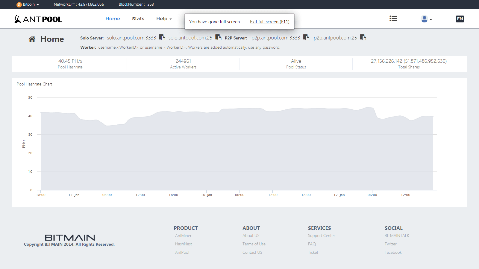This screenshot has height=269, width=479.
Task: Copy p2p.antpool.com:3333 server address
Action: point(306,37)
